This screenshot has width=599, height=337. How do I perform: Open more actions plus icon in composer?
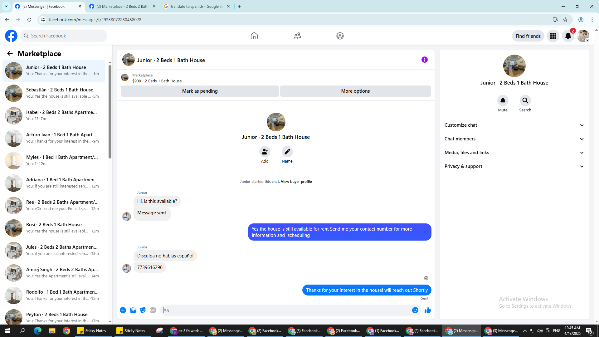click(123, 310)
